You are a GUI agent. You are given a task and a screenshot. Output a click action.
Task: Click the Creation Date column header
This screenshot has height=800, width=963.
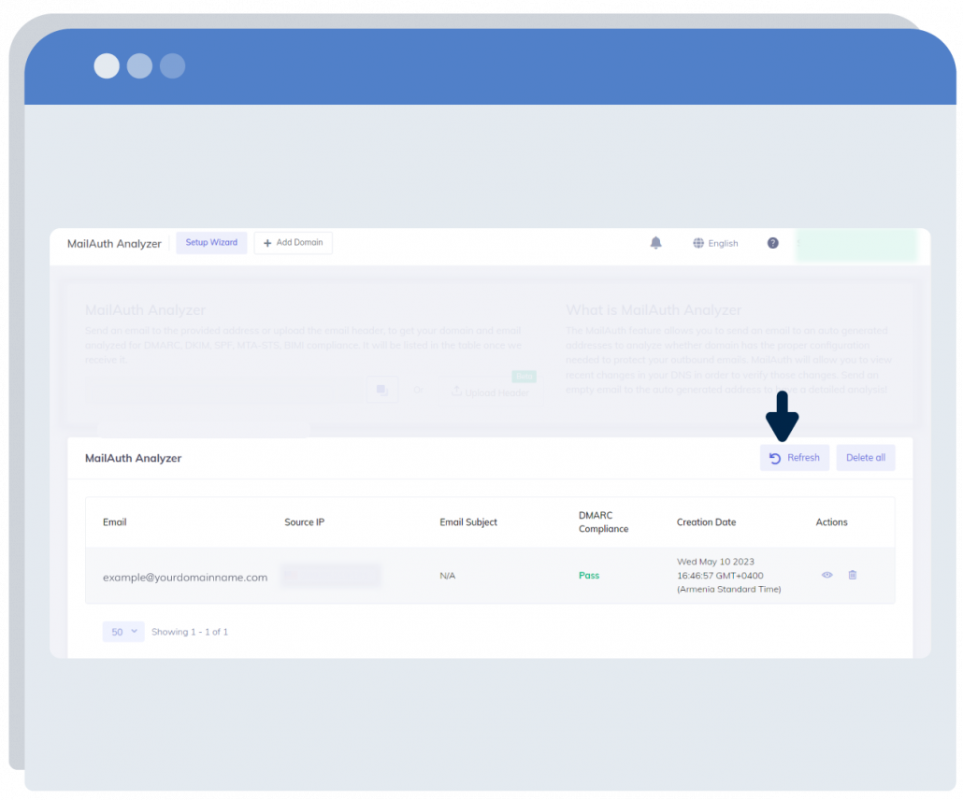[706, 522]
